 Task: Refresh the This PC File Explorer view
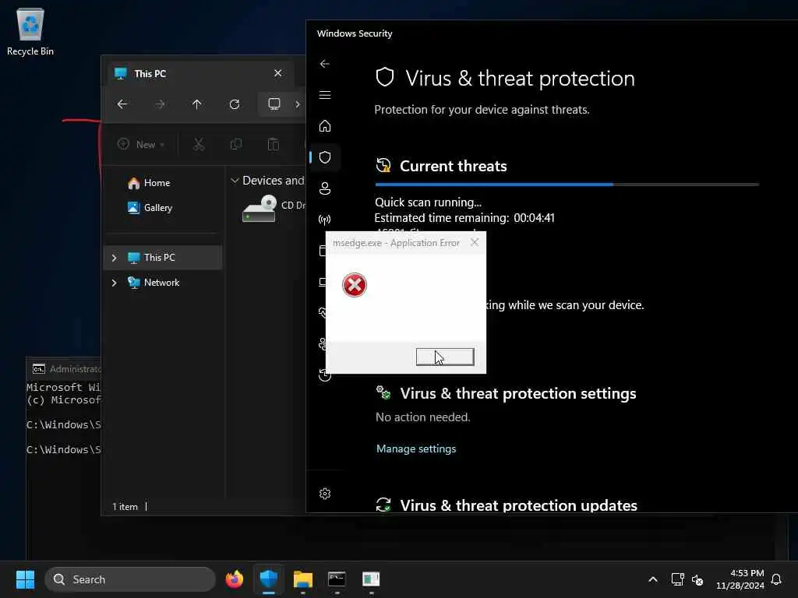pyautogui.click(x=235, y=104)
